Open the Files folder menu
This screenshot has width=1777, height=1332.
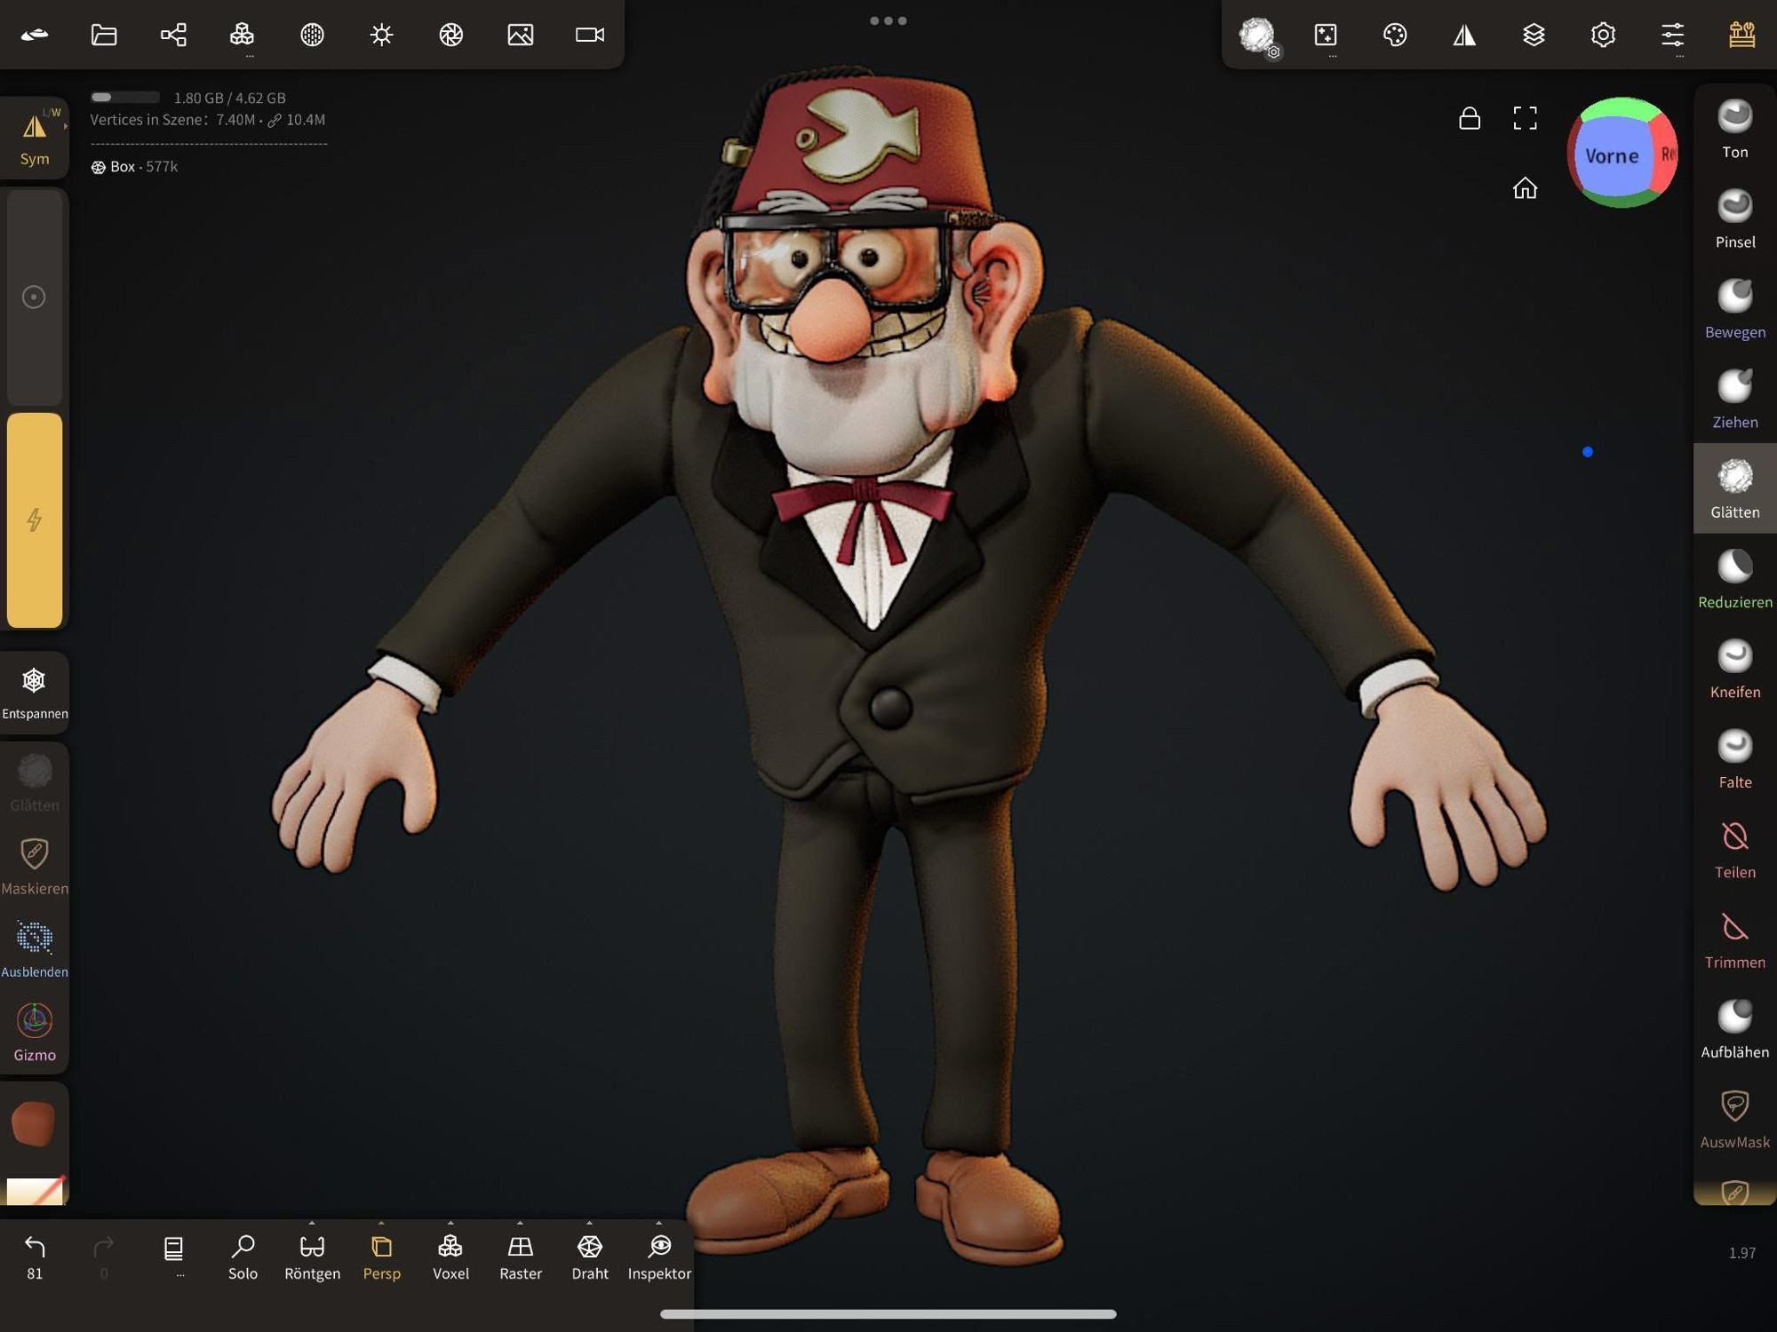coord(104,35)
